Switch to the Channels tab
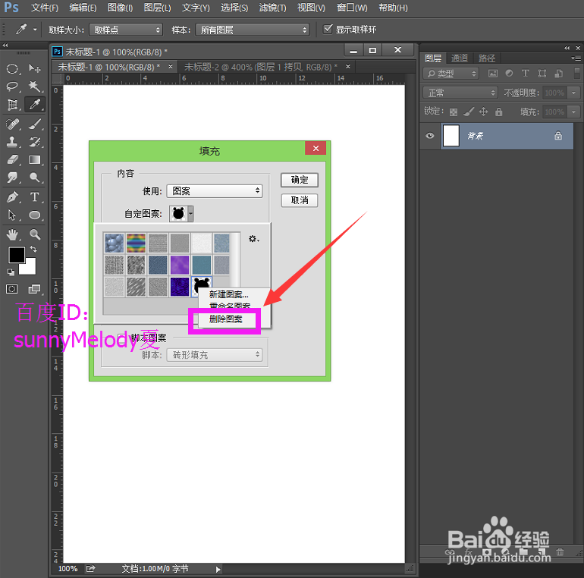The width and height of the screenshot is (584, 578). tap(459, 58)
